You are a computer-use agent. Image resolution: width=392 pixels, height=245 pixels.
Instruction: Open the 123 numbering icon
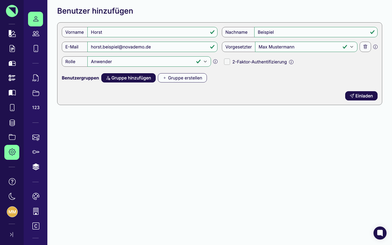(x=36, y=108)
